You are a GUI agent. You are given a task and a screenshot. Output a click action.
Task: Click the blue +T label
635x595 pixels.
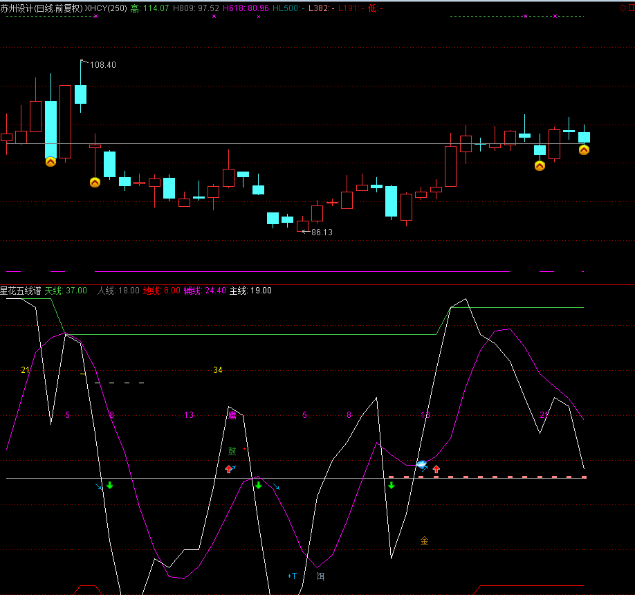pos(292,576)
